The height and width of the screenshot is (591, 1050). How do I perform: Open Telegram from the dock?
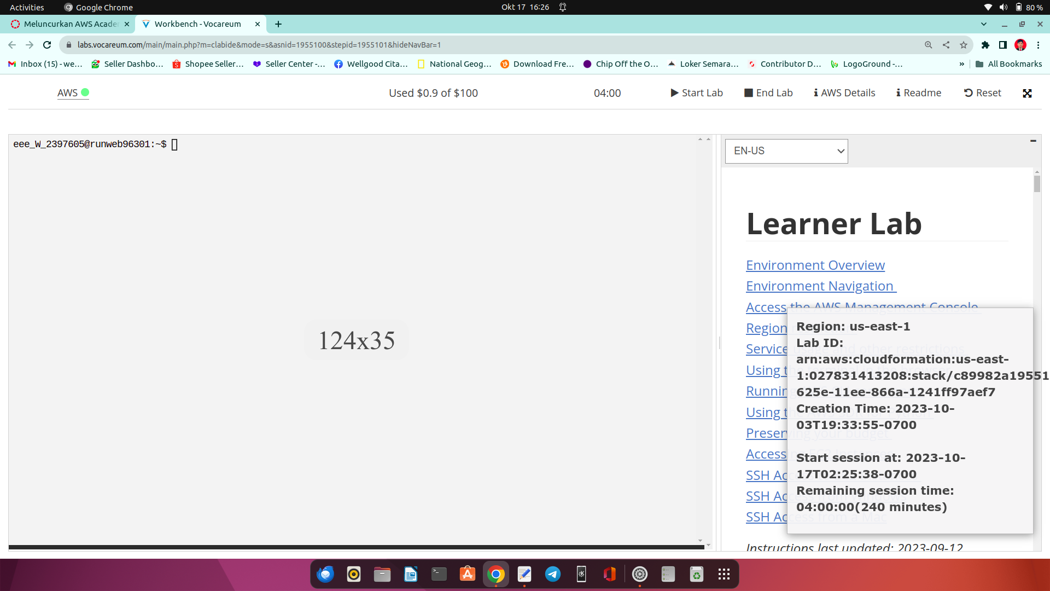click(x=553, y=574)
